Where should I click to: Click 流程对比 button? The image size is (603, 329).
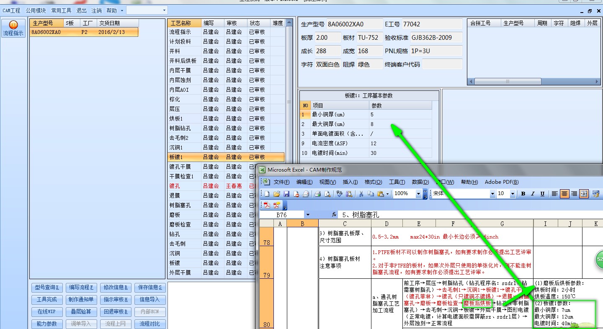coord(150,324)
